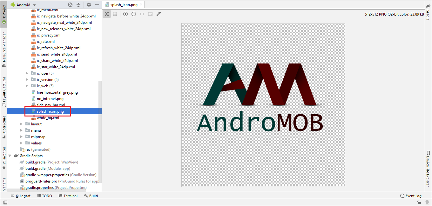Click the locate target crosshair icon
The height and width of the screenshot is (206, 432).
point(70,5)
